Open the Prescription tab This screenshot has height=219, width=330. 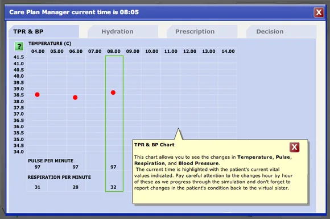(x=202, y=31)
